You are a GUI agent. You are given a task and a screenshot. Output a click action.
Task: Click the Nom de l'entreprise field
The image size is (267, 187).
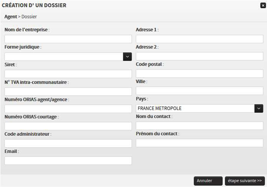pyautogui.click(x=68, y=39)
